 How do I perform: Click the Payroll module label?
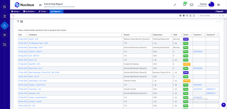click(x=219, y=12)
